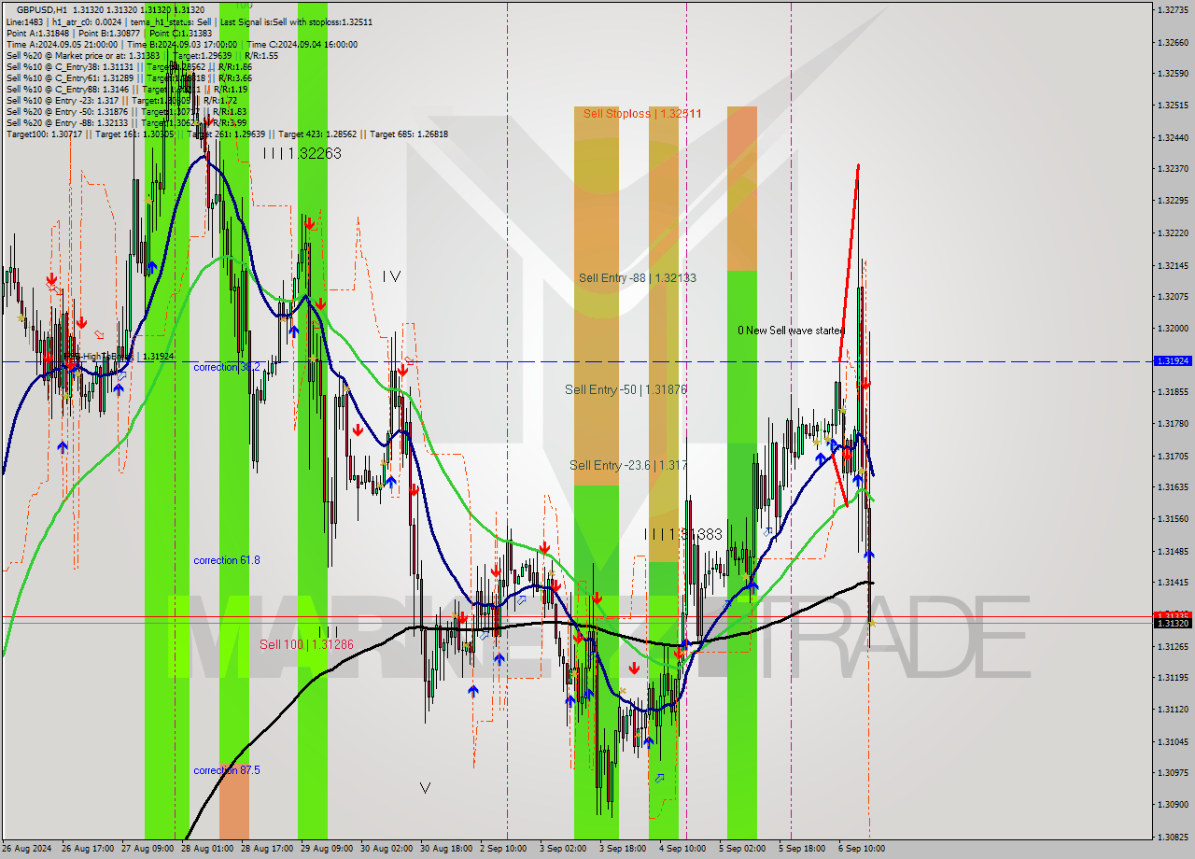Click the 1.32735 price axis label

pyautogui.click(x=1172, y=10)
